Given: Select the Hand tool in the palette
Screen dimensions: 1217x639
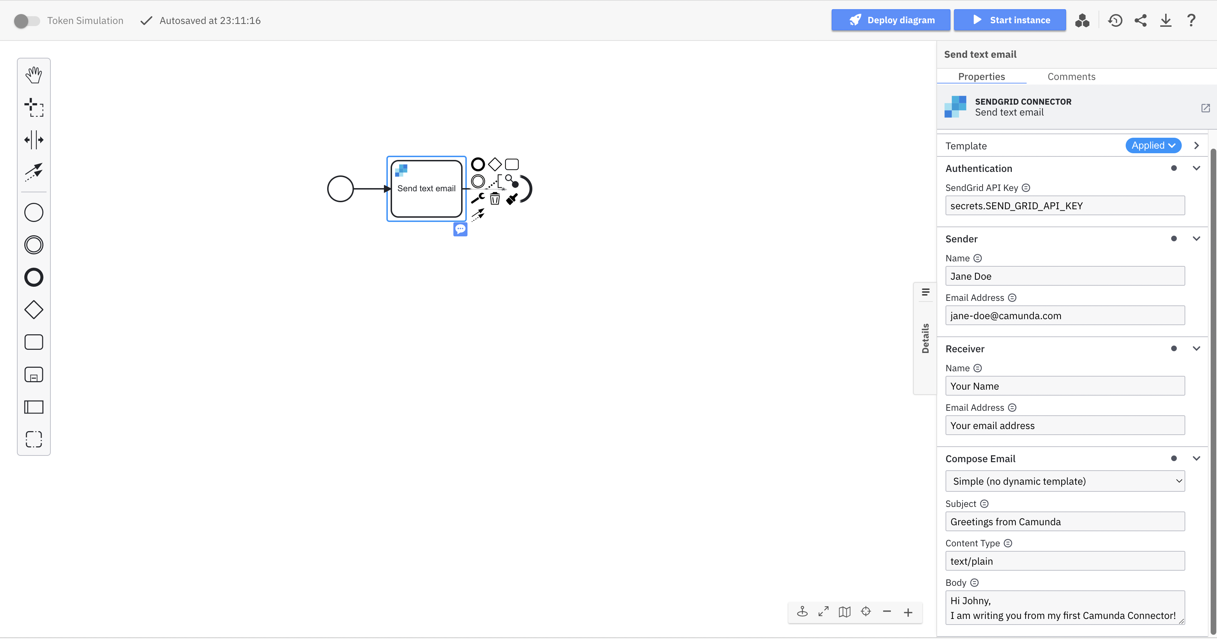Looking at the screenshot, I should [x=33, y=74].
